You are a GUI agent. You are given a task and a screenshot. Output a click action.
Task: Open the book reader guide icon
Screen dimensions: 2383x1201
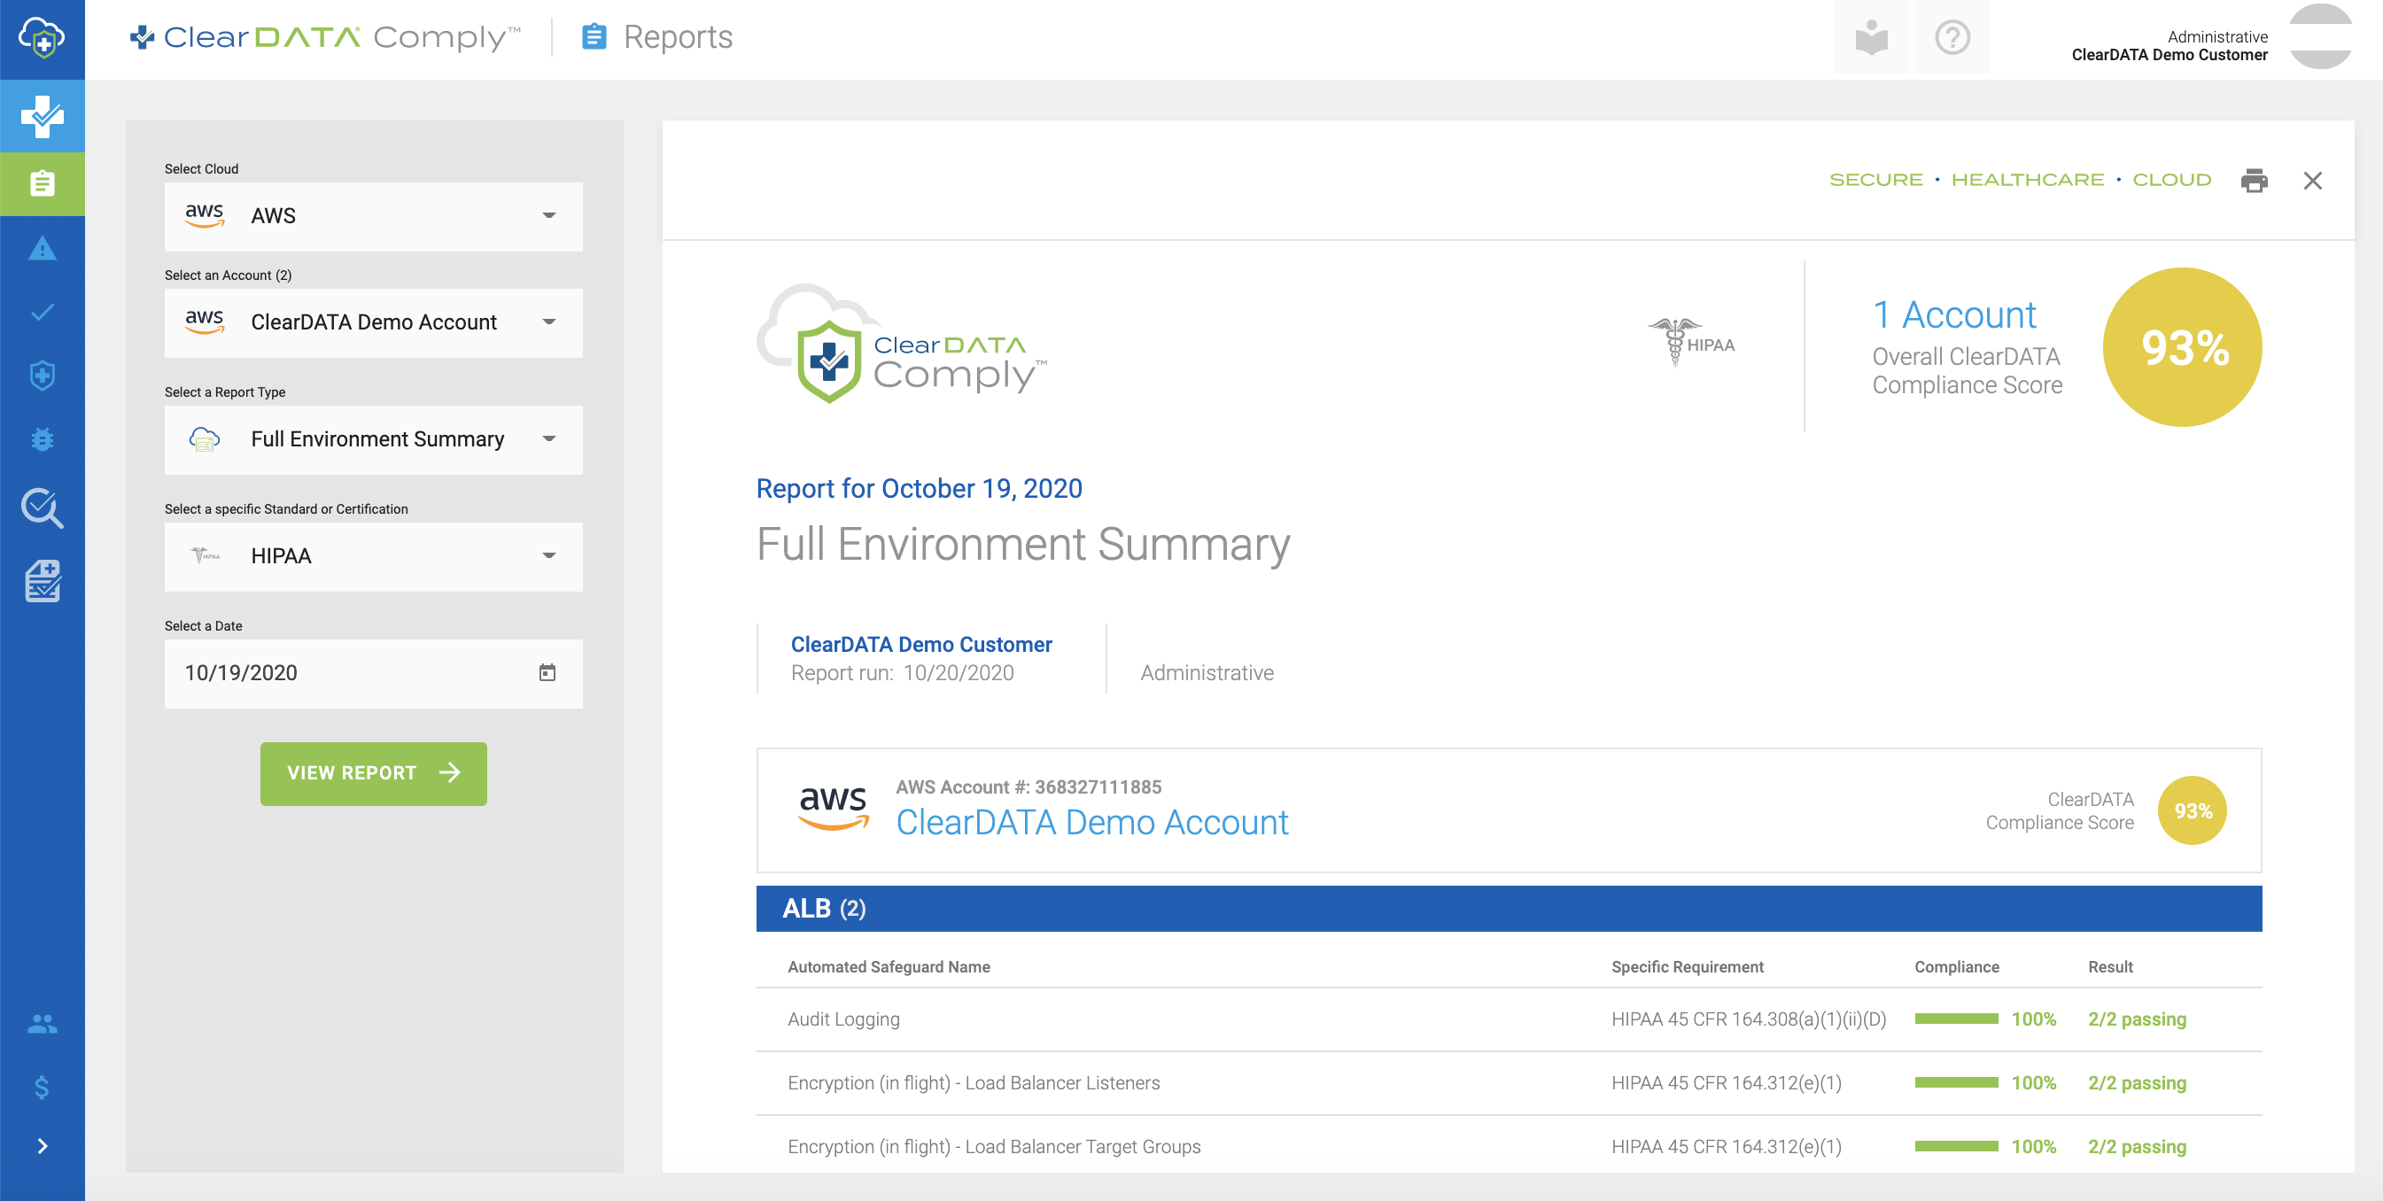point(1870,38)
